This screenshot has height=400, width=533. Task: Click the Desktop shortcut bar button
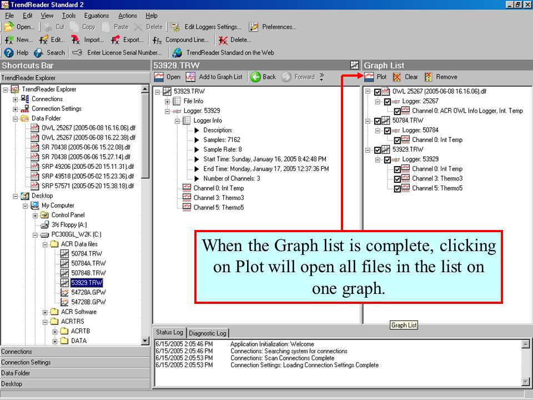[75, 384]
